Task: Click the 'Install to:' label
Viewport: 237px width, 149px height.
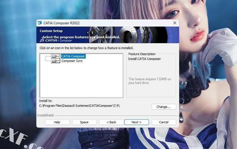Action: (46, 101)
